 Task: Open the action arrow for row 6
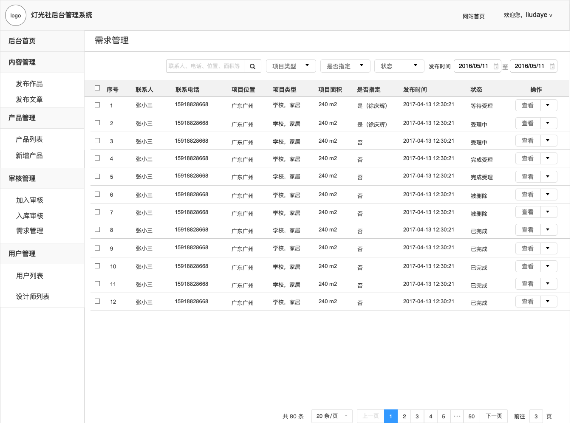[x=548, y=195]
